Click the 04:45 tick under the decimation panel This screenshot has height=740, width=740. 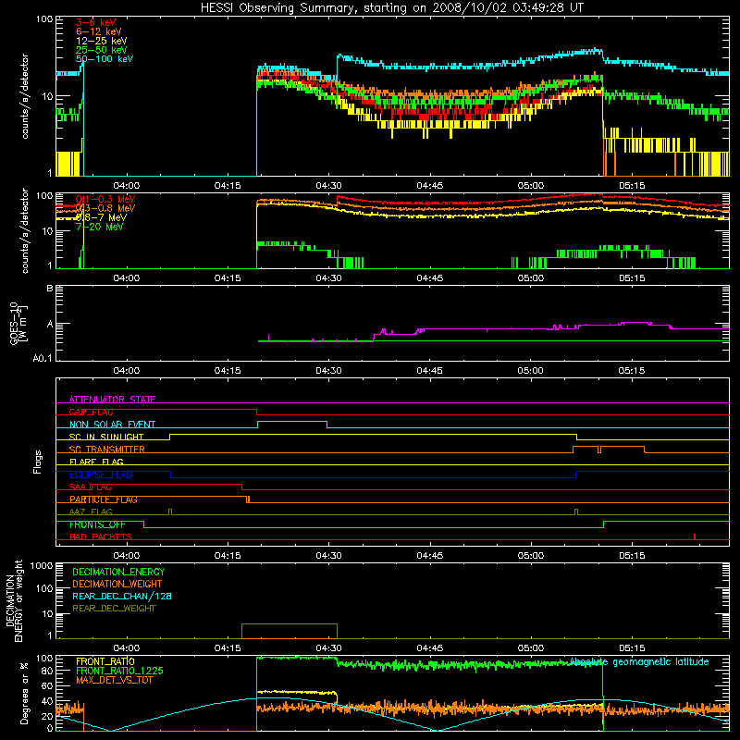tap(429, 648)
